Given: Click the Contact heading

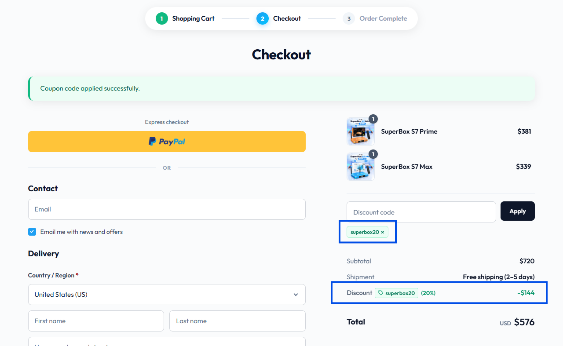Looking at the screenshot, I should (x=43, y=189).
